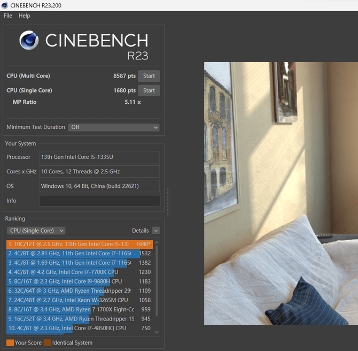Viewport: 358px width, 351px height.
Task: Select the Processor field showing i5-1335U
Action: point(99,157)
